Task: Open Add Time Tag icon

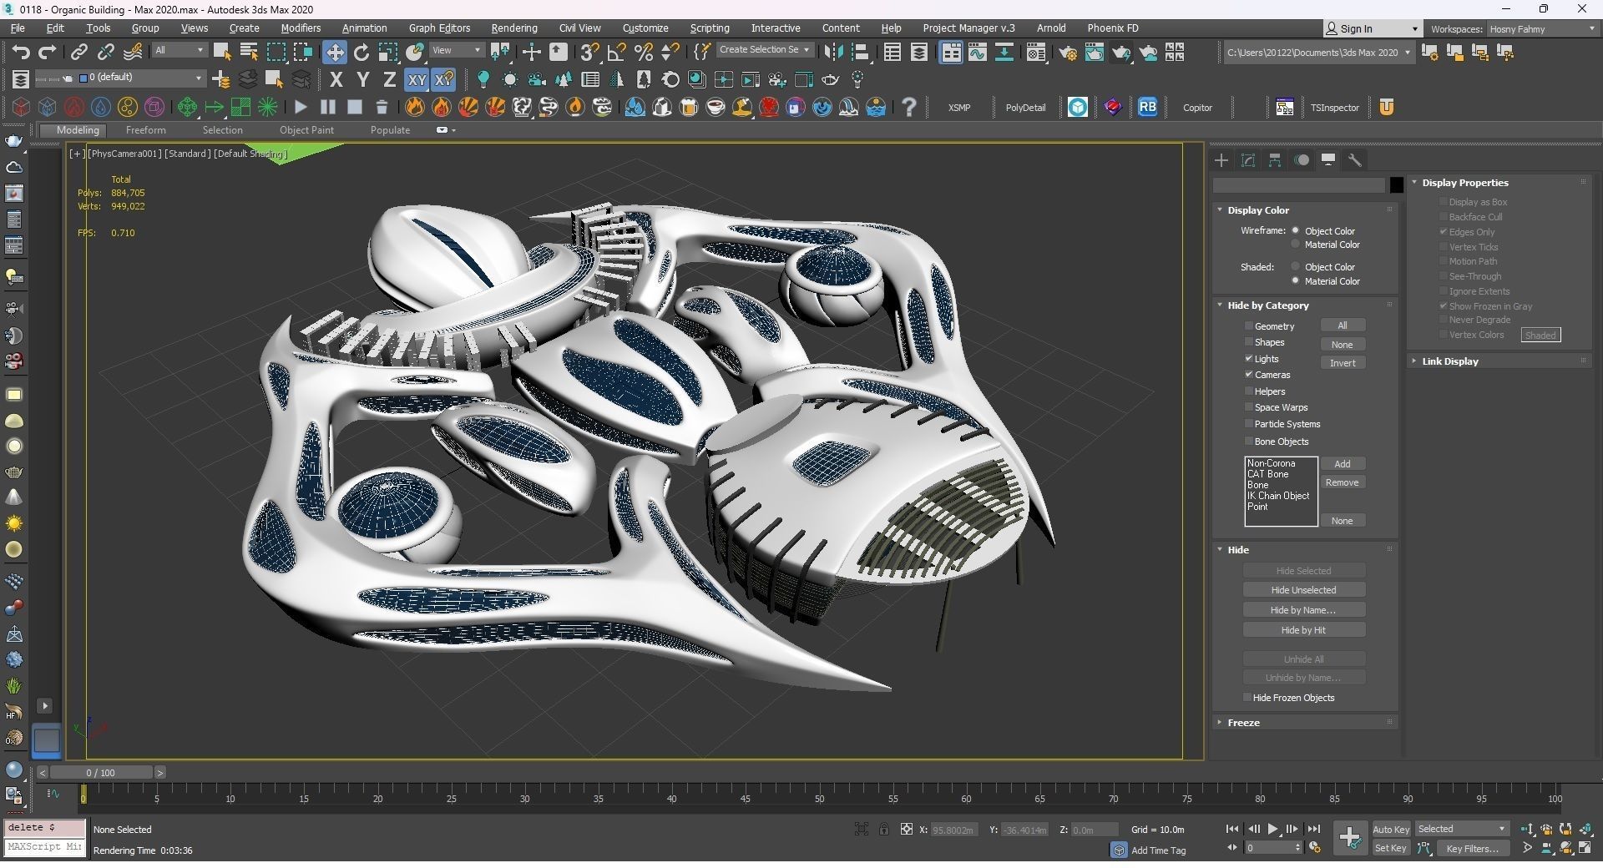Action: pyautogui.click(x=1119, y=850)
